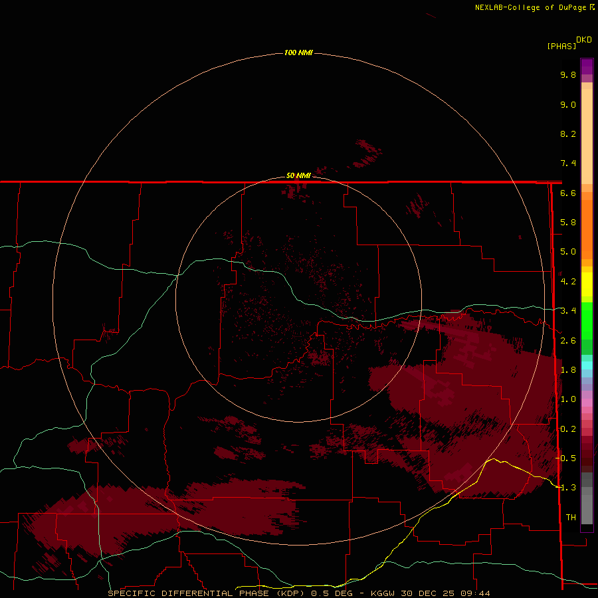This screenshot has height=598, width=598.
Task: Click the [PHAS] legend heading
Action: pyautogui.click(x=561, y=46)
